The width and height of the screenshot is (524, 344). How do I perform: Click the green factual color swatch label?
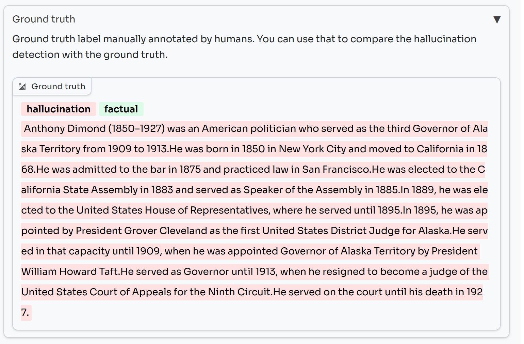[x=121, y=109]
